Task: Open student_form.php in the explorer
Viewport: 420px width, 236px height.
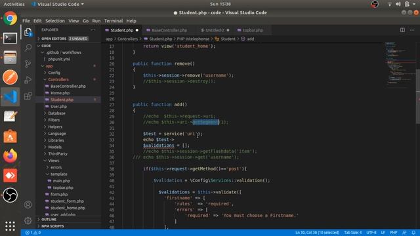Action: point(67,201)
